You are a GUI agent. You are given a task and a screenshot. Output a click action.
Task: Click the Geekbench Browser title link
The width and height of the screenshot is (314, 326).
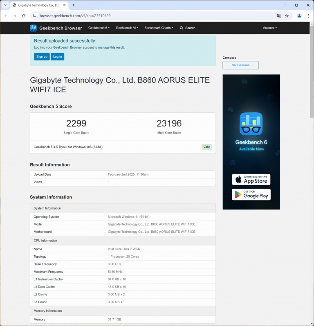(x=61, y=28)
